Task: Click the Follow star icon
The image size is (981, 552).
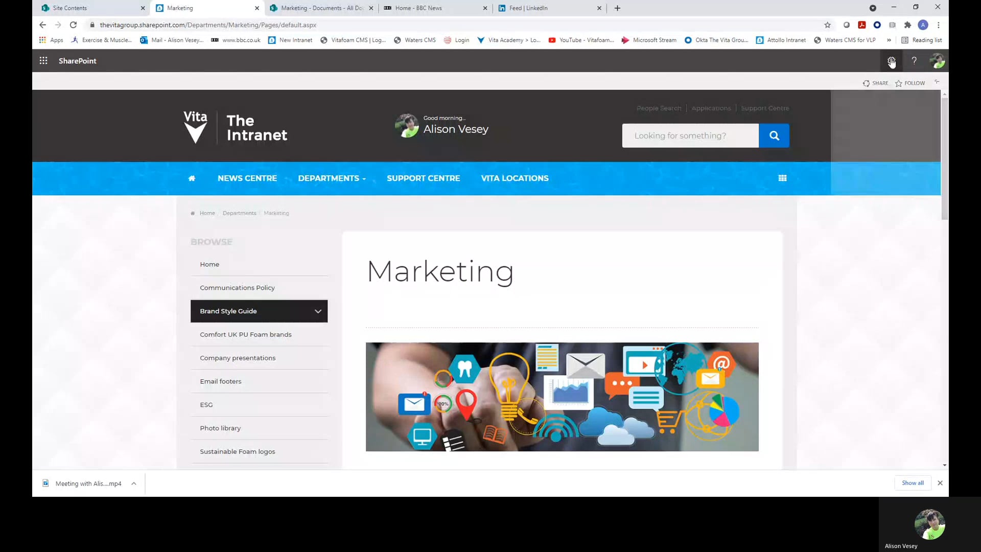Action: pyautogui.click(x=899, y=83)
